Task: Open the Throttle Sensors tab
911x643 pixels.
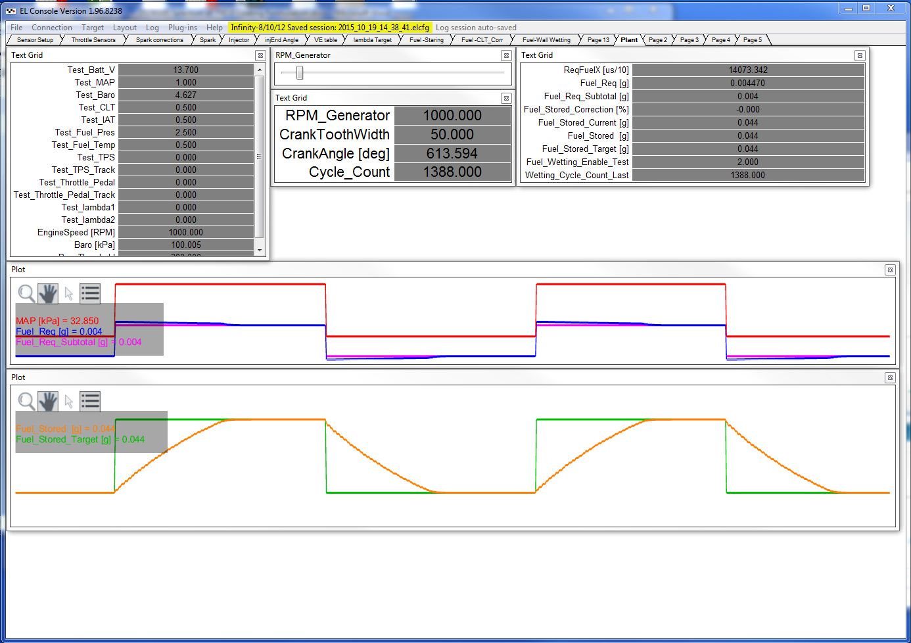Action: click(93, 40)
